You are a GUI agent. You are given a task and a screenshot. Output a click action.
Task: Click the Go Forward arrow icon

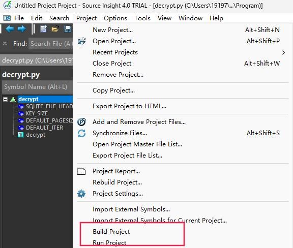pyautogui.click(x=22, y=29)
